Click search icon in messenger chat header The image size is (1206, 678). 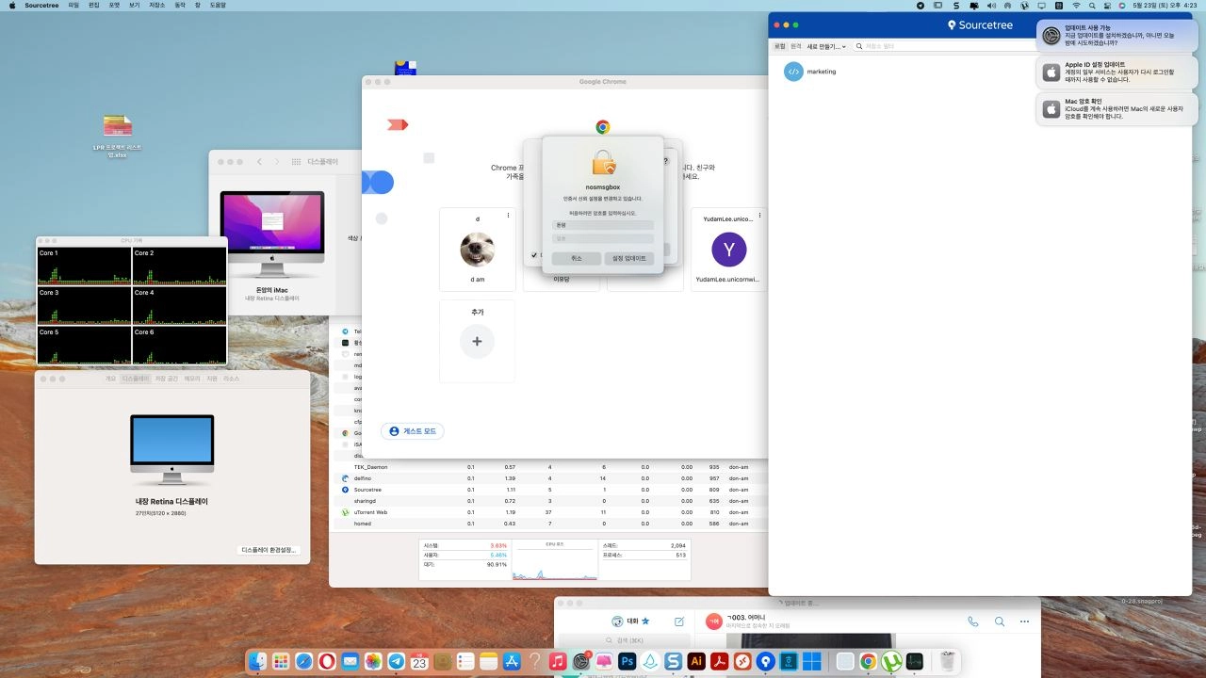click(1000, 621)
